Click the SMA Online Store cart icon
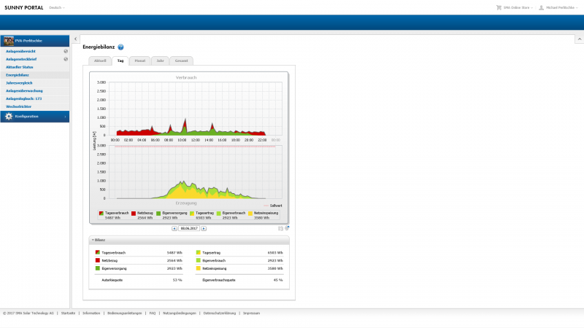The height and width of the screenshot is (328, 584). point(499,7)
